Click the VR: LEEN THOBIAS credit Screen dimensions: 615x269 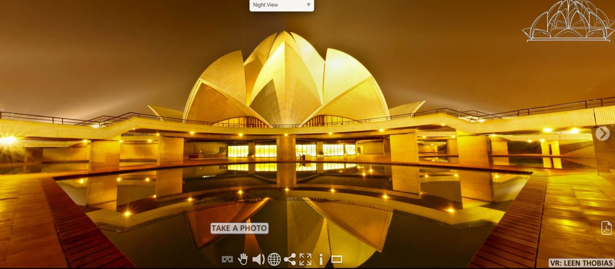[x=581, y=263]
